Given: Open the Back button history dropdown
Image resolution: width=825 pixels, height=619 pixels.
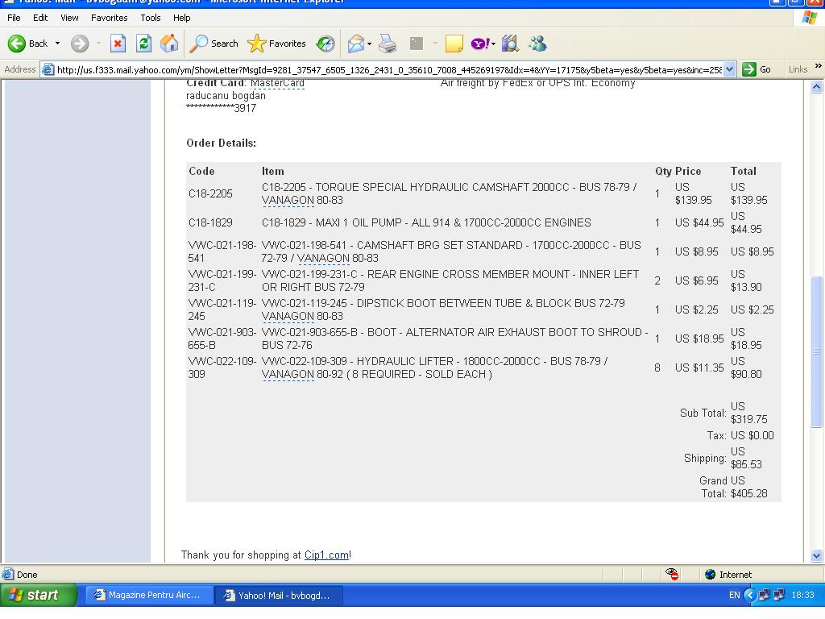Looking at the screenshot, I should [57, 44].
